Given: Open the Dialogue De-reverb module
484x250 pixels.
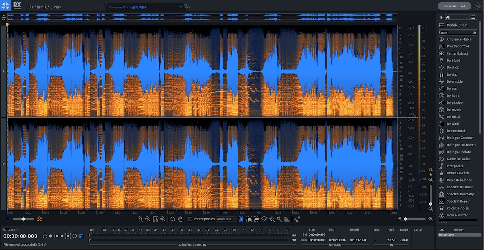Looking at the screenshot, I should [459, 145].
